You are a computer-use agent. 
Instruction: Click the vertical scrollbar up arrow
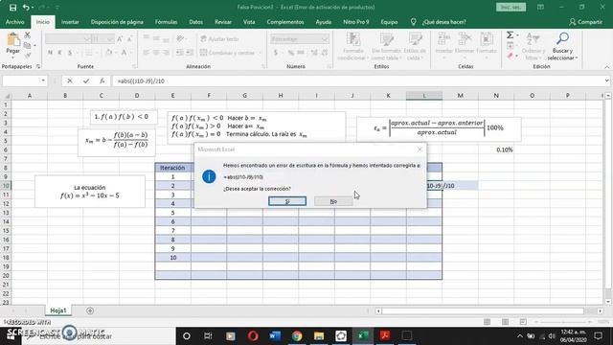(x=608, y=96)
